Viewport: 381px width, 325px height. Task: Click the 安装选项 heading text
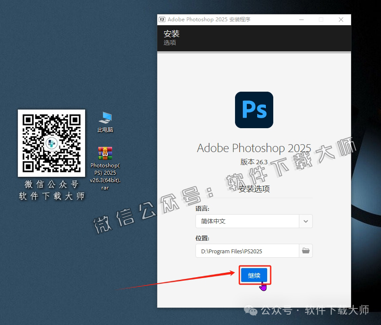click(x=254, y=189)
